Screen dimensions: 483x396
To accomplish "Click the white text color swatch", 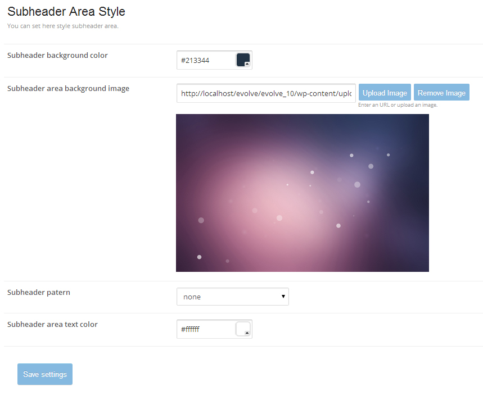I will pyautogui.click(x=242, y=328).
